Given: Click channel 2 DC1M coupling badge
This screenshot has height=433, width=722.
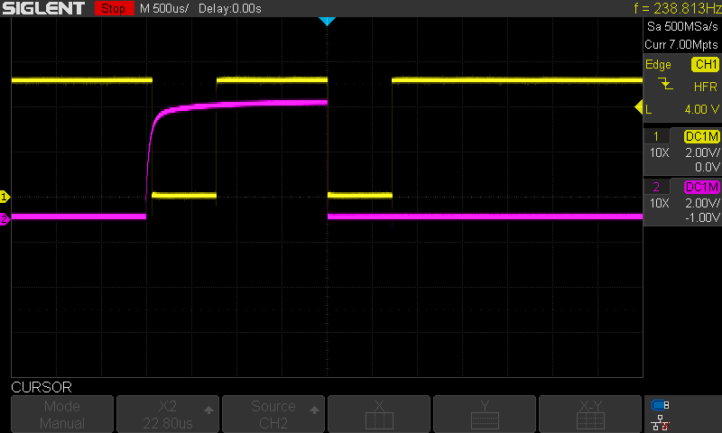Looking at the screenshot, I should pos(702,187).
